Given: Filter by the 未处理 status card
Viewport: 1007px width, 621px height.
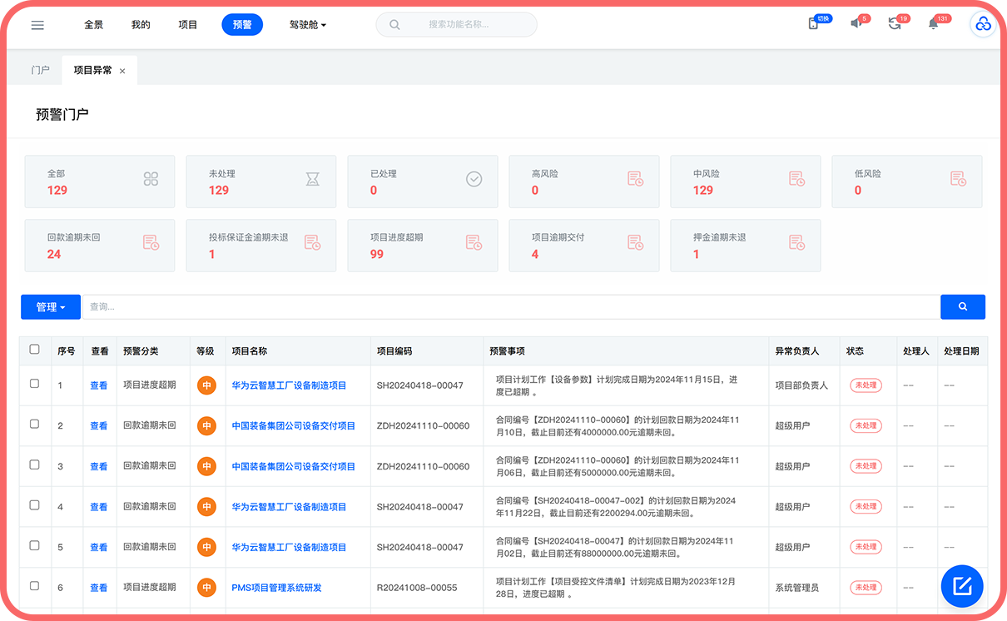Looking at the screenshot, I should 260,181.
